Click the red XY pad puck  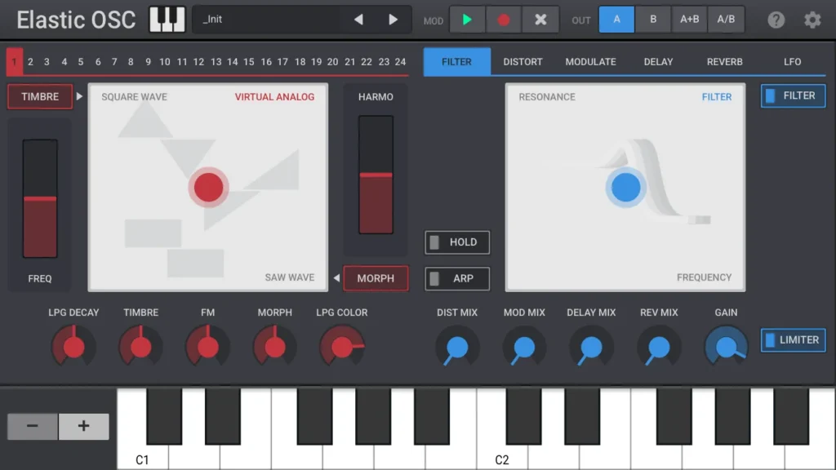(208, 188)
